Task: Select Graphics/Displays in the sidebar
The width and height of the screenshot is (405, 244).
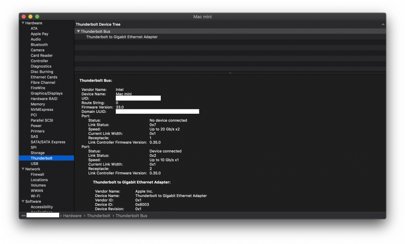Action: tap(47, 93)
